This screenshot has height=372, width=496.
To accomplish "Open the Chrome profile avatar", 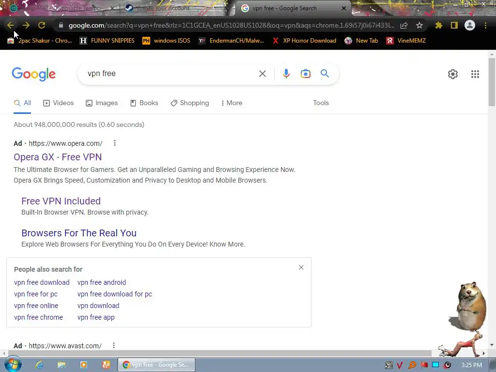I will point(470,25).
